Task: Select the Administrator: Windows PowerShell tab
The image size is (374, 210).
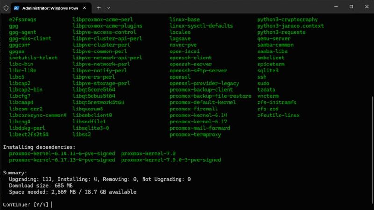Action: pyautogui.click(x=51, y=8)
